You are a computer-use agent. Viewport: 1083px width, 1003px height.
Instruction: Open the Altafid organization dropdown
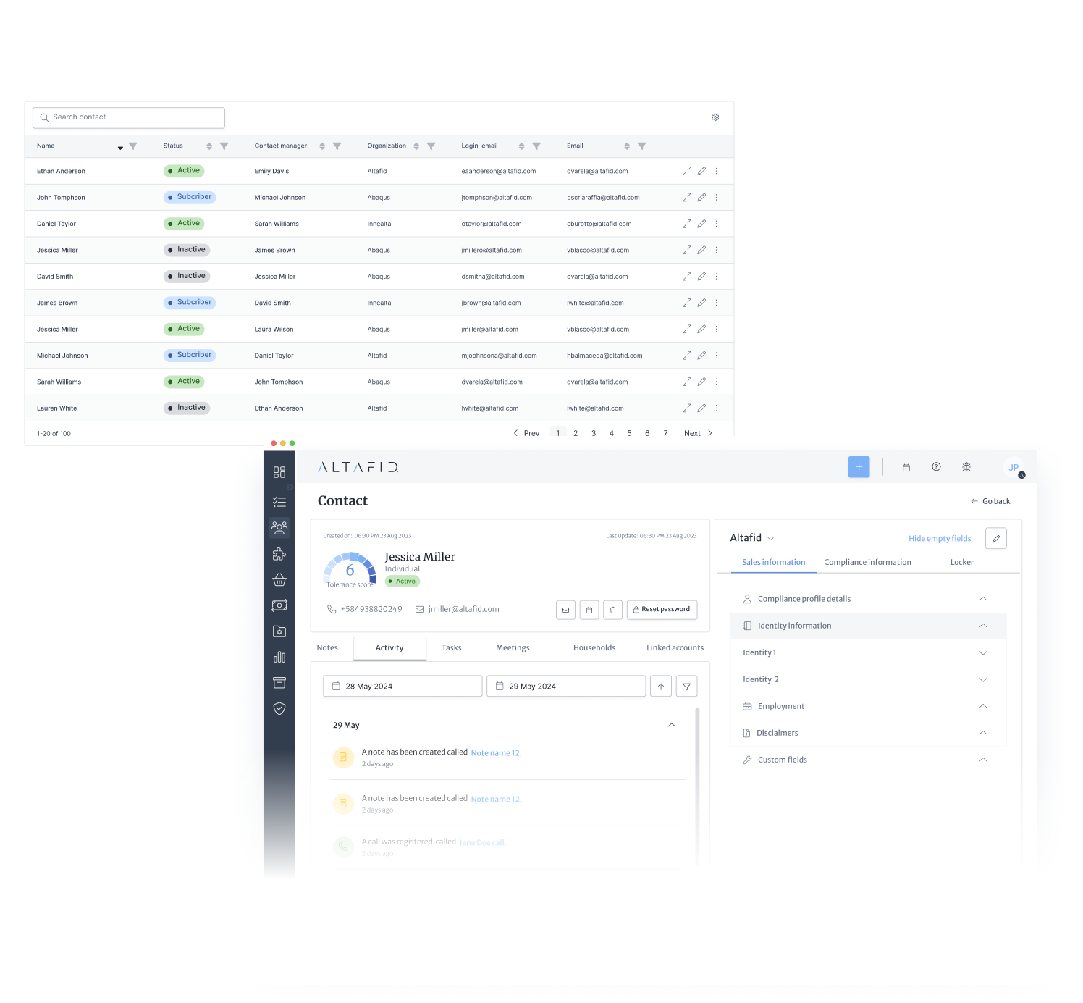point(770,539)
